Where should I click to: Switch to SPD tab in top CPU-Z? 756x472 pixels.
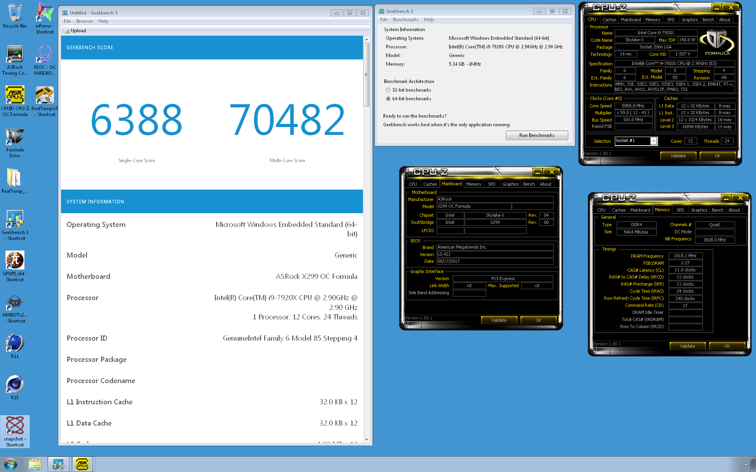click(x=671, y=20)
